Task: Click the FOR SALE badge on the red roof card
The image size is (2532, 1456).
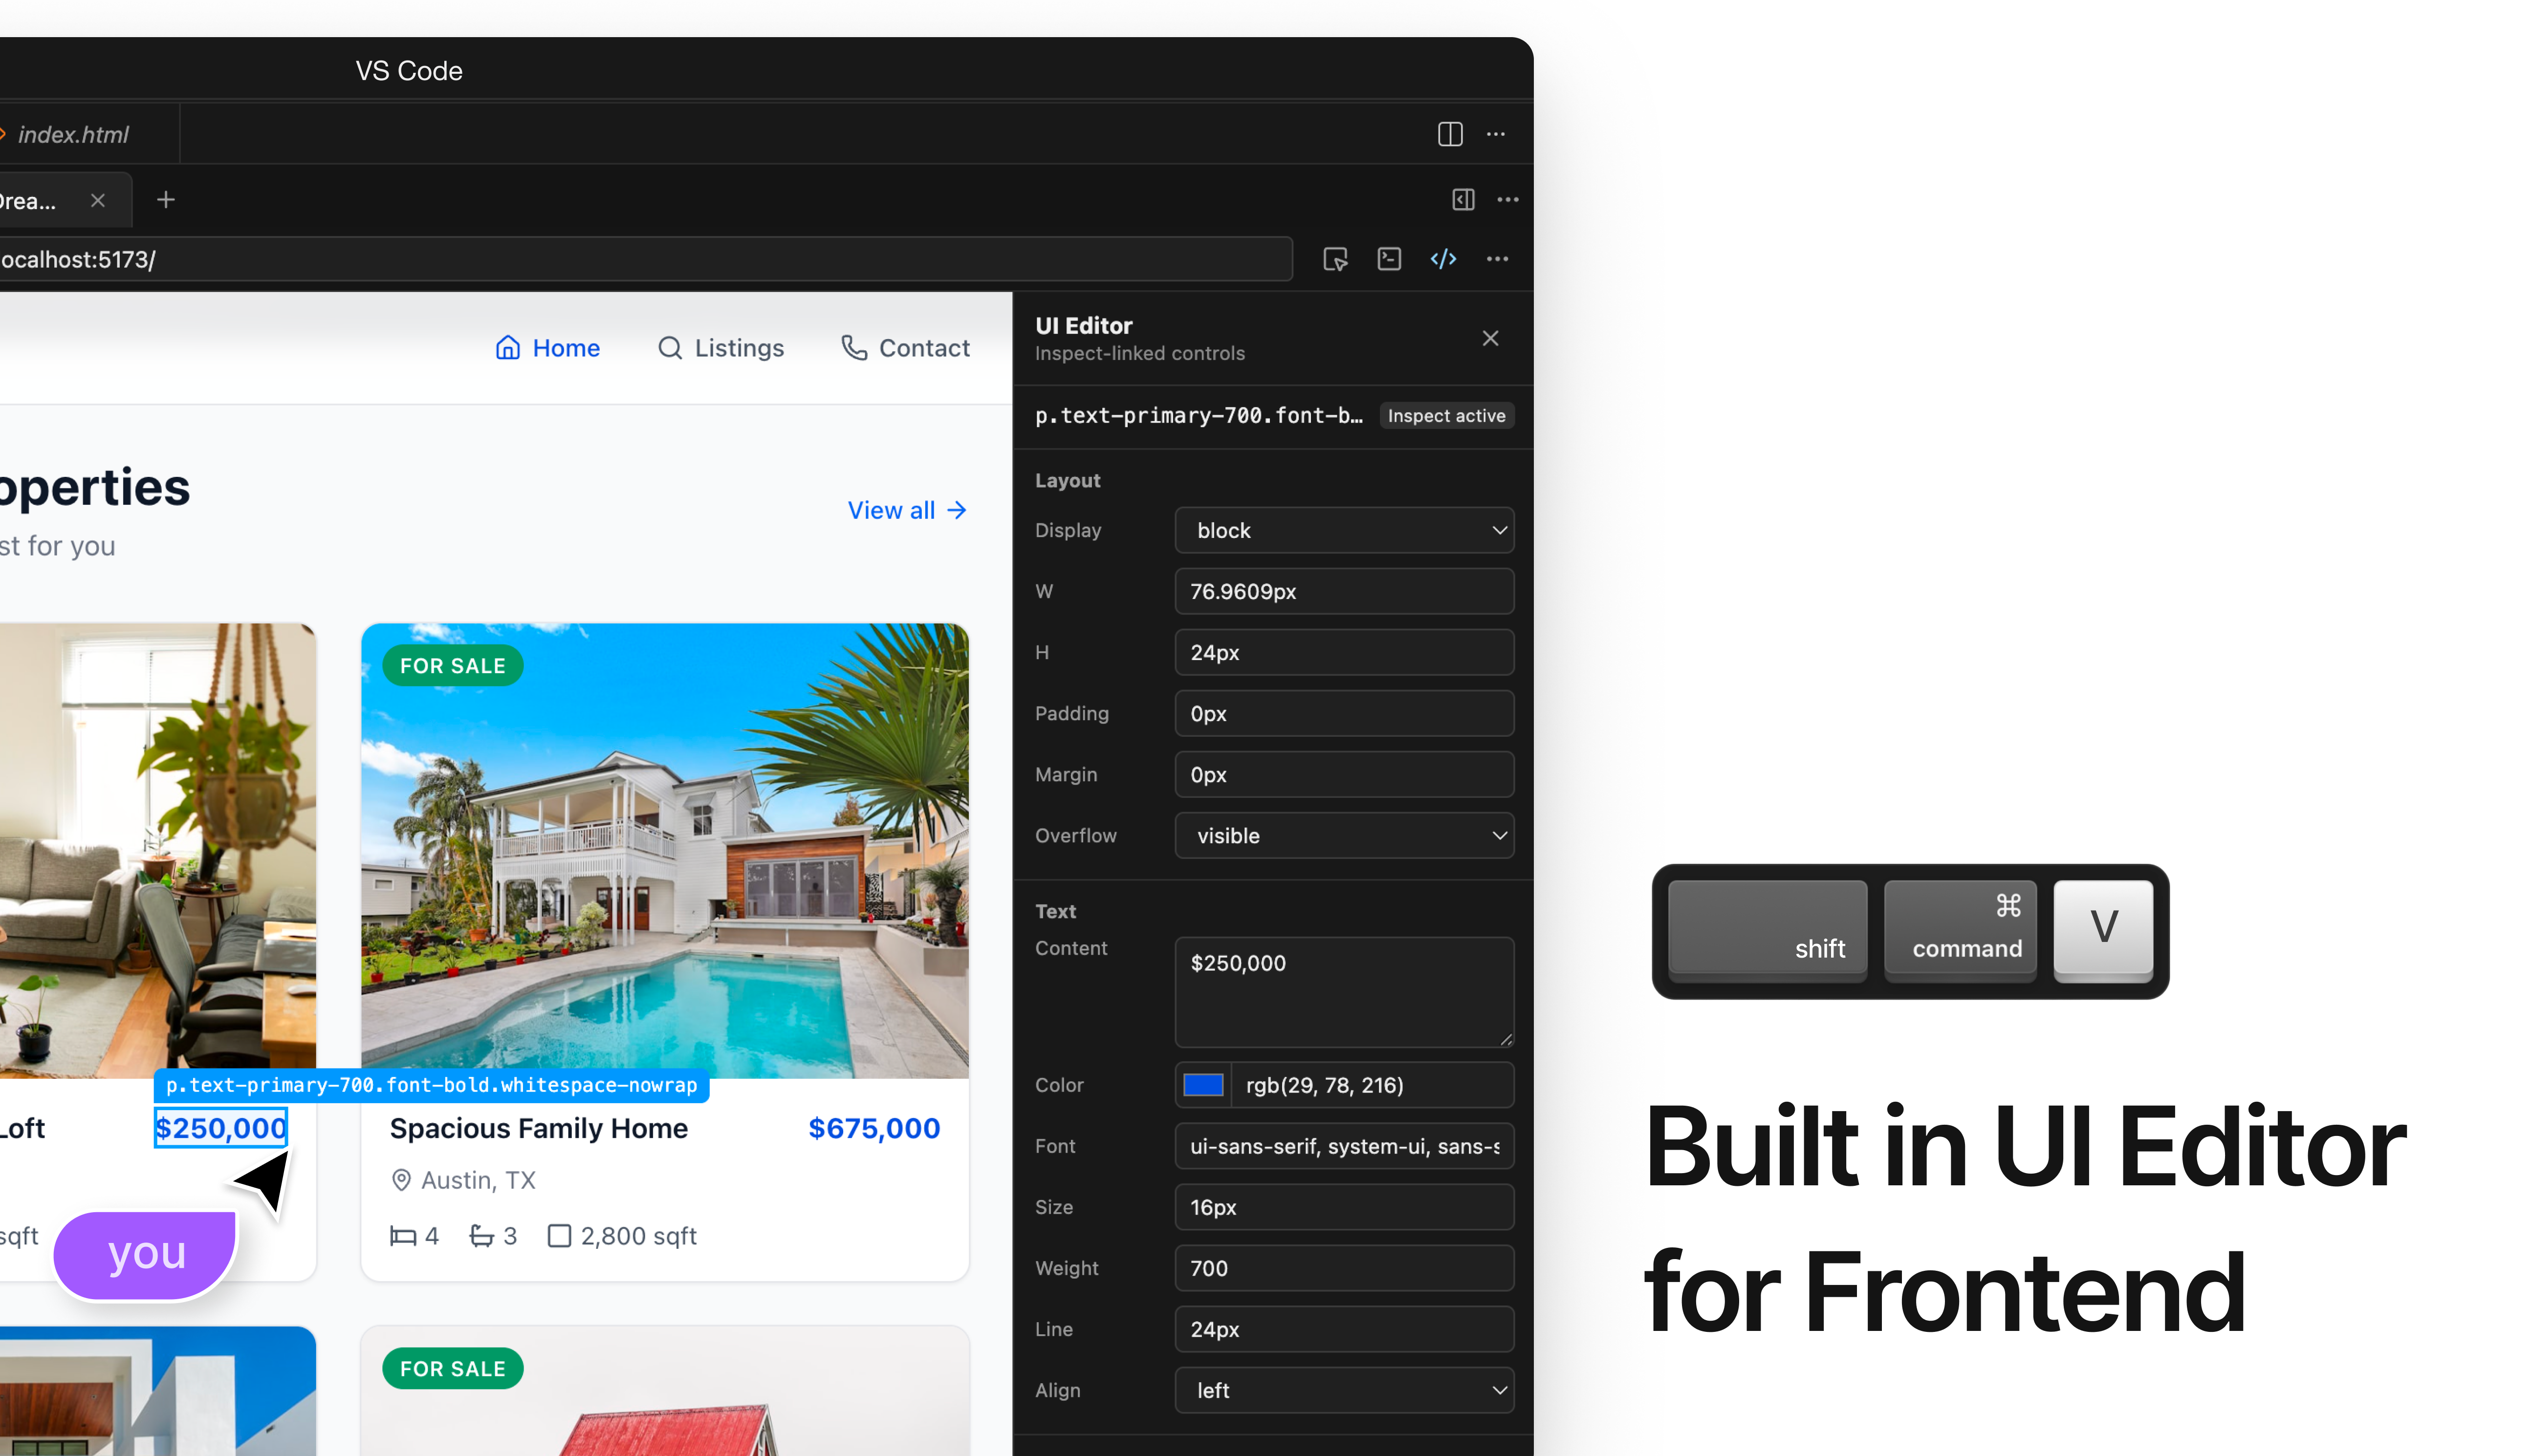Action: click(452, 1369)
